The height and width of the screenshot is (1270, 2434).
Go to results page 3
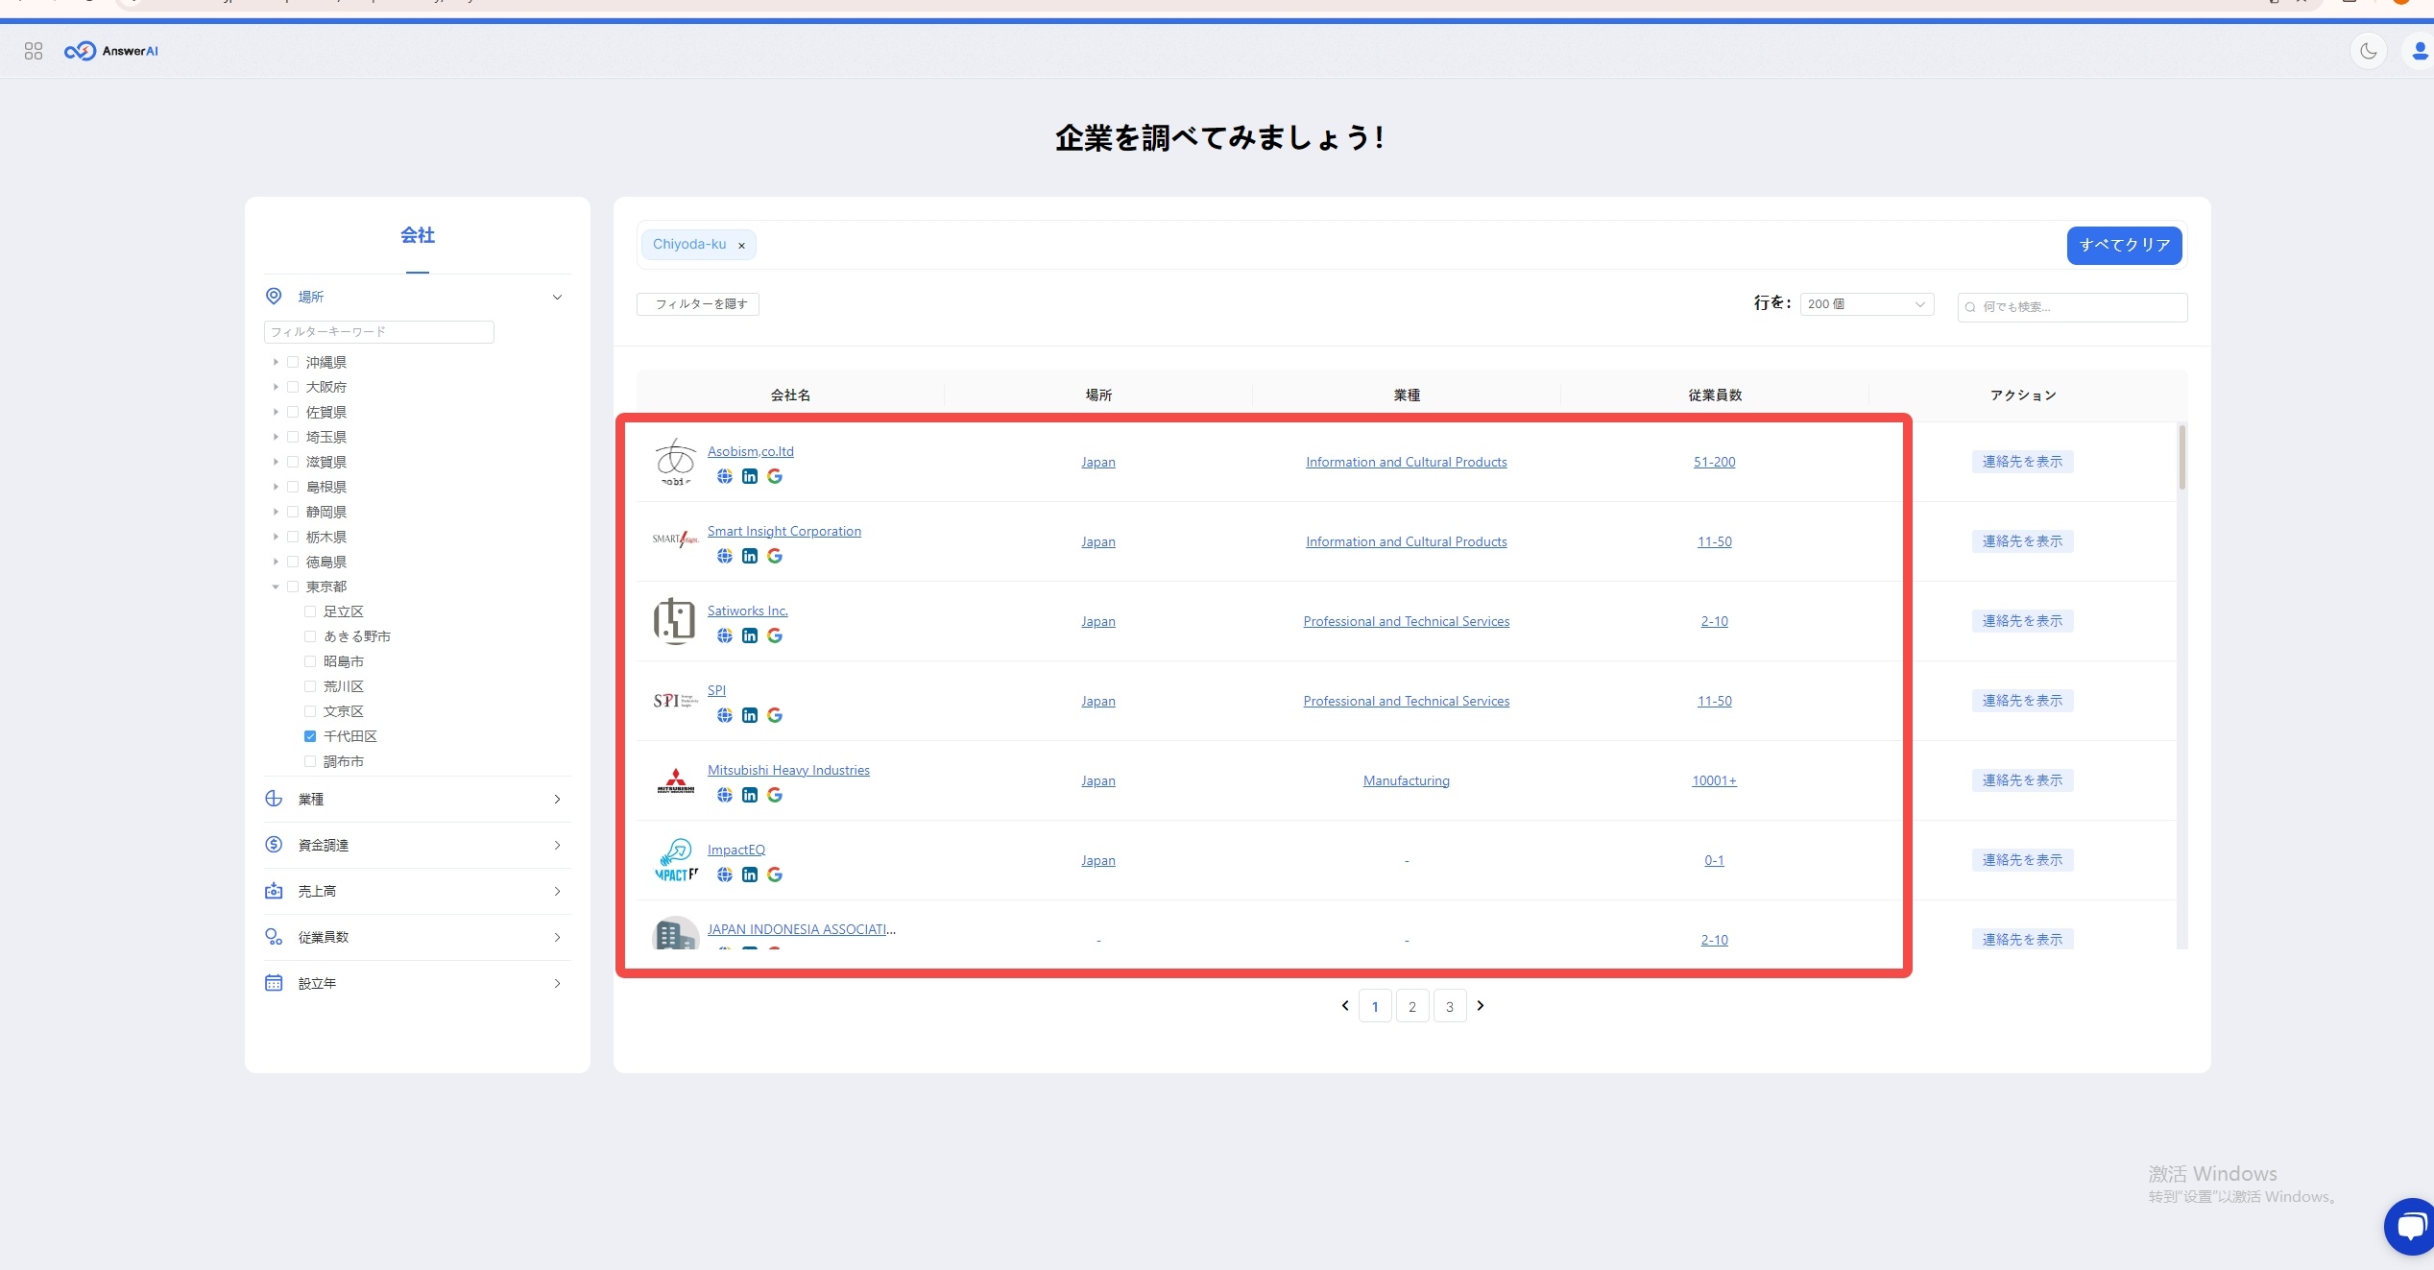pyautogui.click(x=1450, y=1006)
